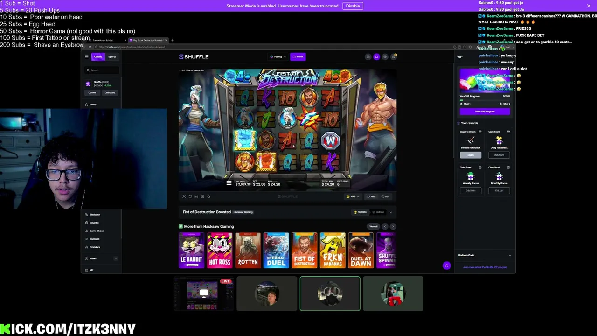
Task: Close the Transactions - Rainbet browser tab
Action: [x=125, y=40]
